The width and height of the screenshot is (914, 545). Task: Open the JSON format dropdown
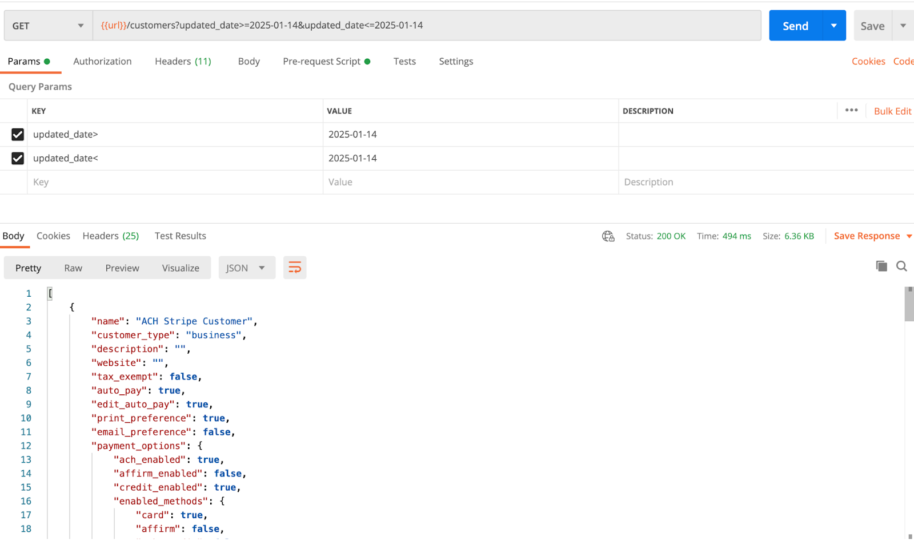point(247,268)
